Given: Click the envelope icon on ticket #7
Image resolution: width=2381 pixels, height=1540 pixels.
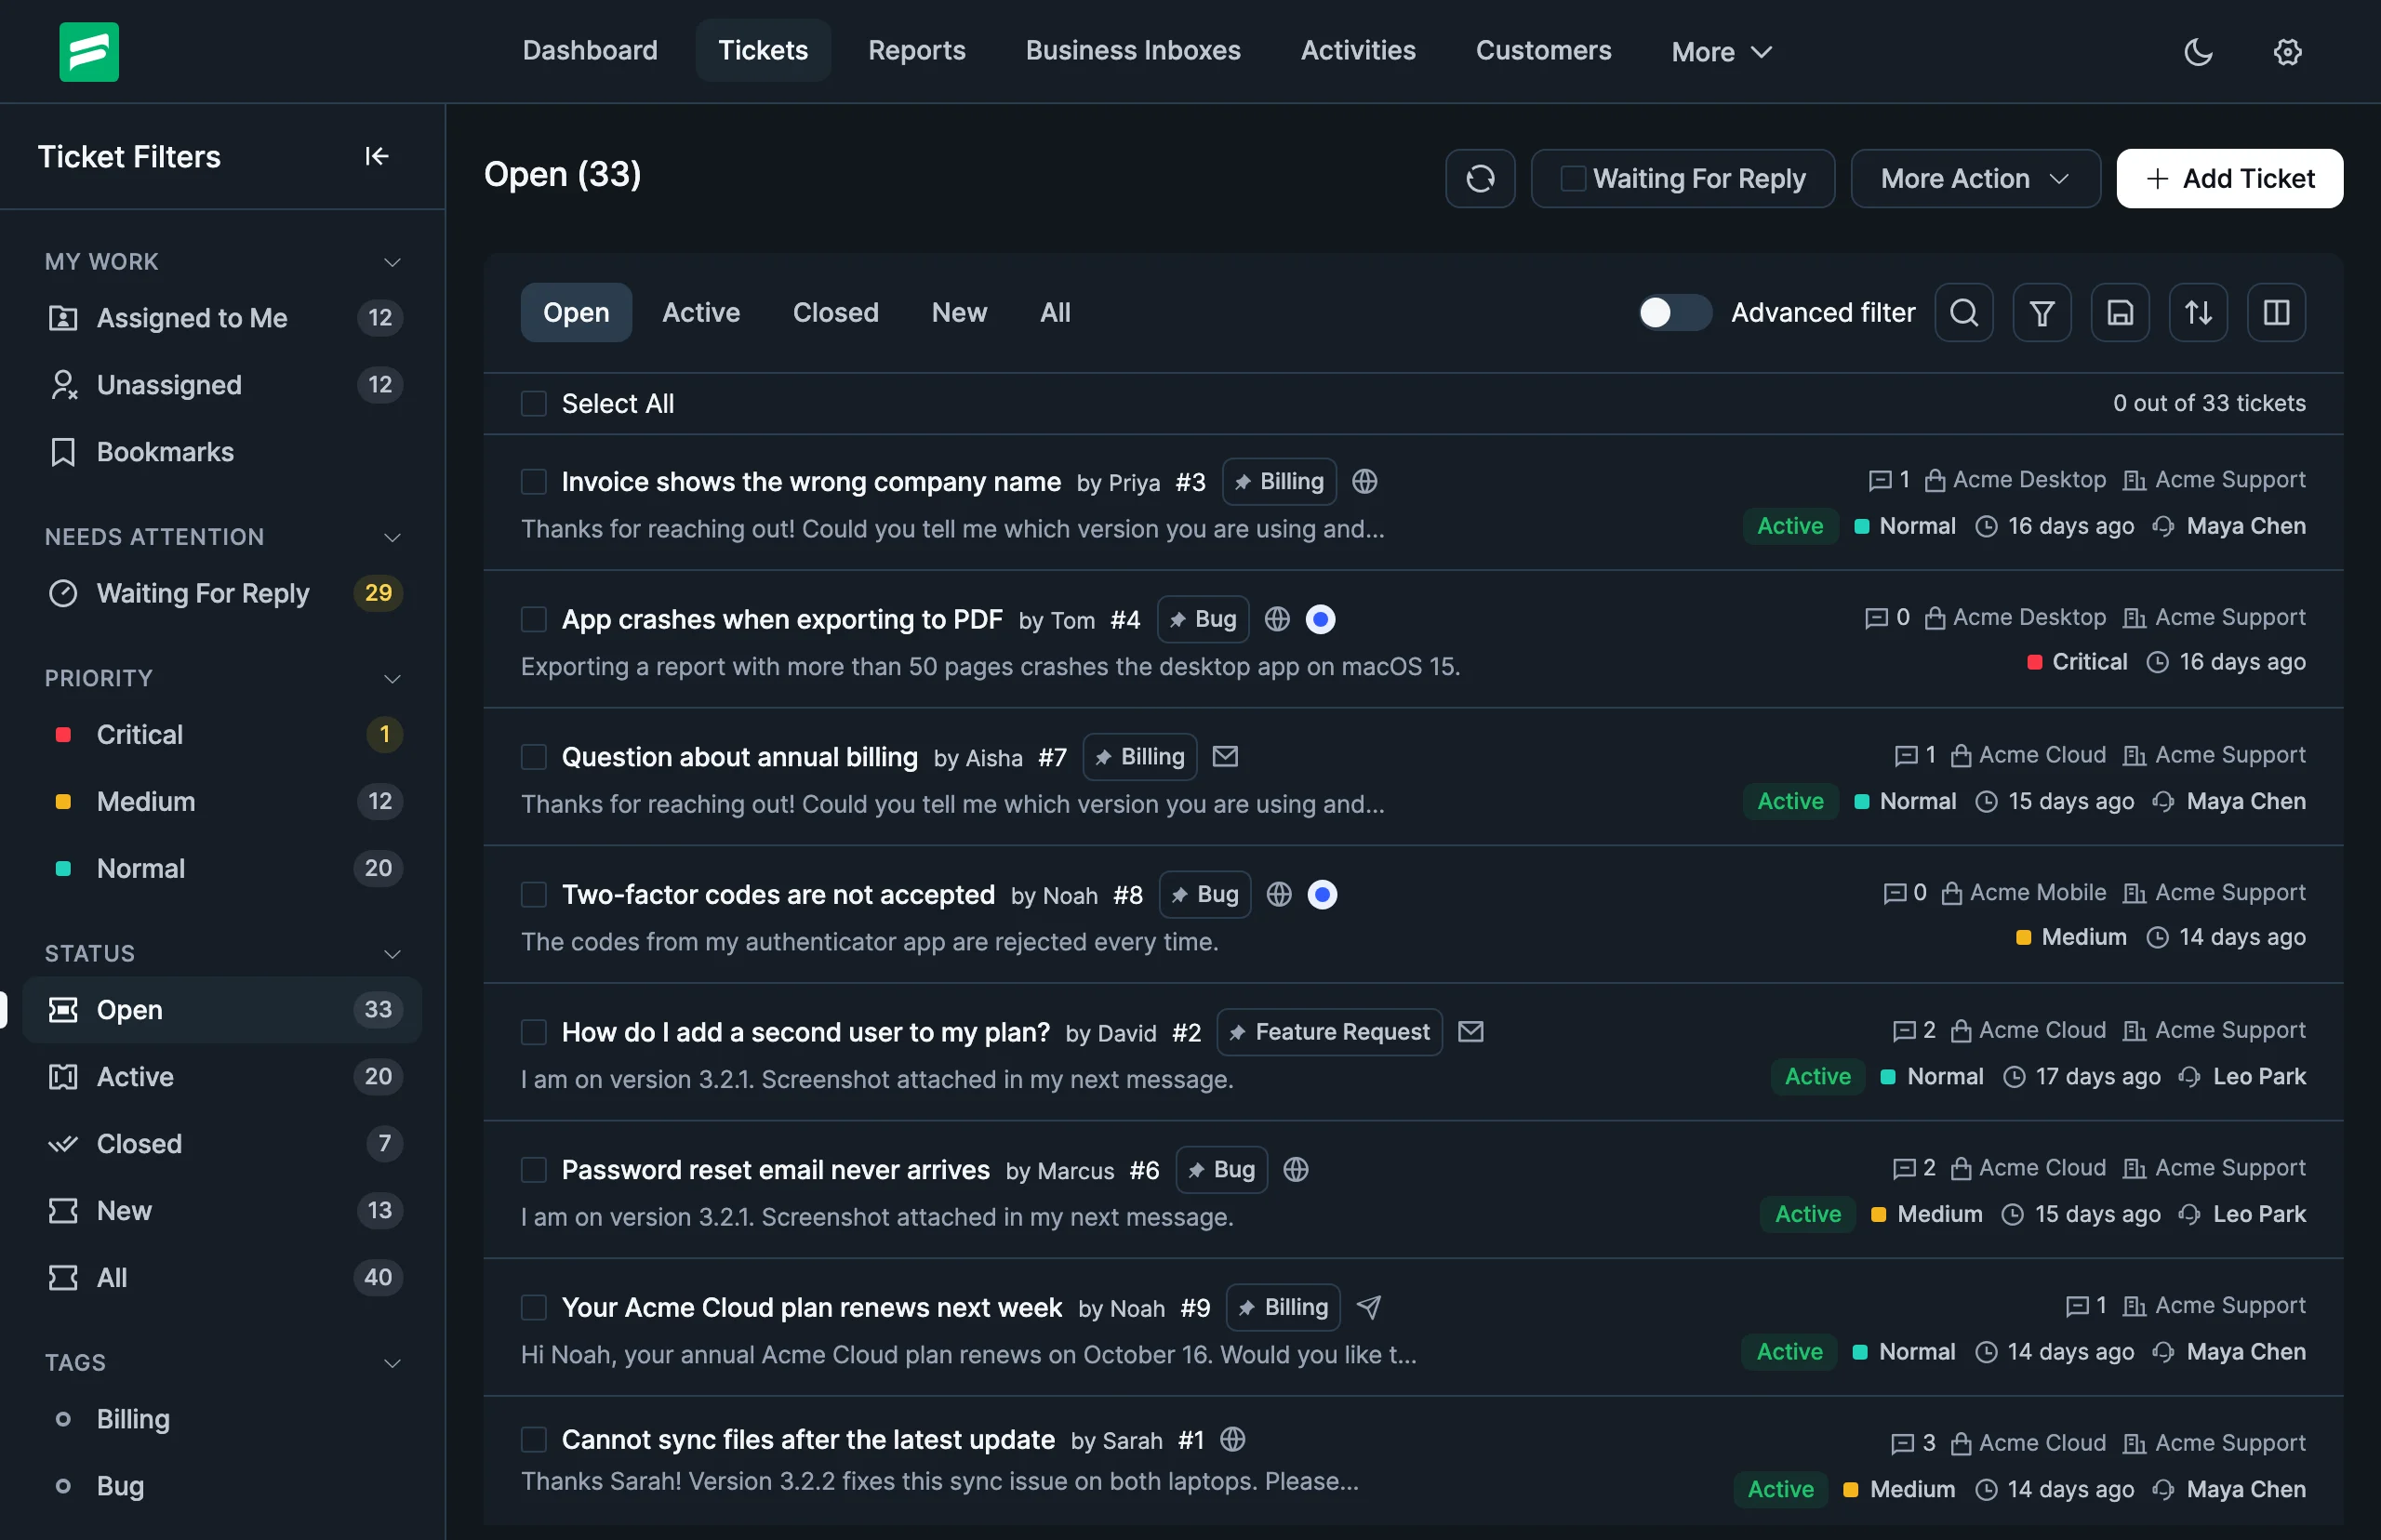Looking at the screenshot, I should tap(1225, 757).
